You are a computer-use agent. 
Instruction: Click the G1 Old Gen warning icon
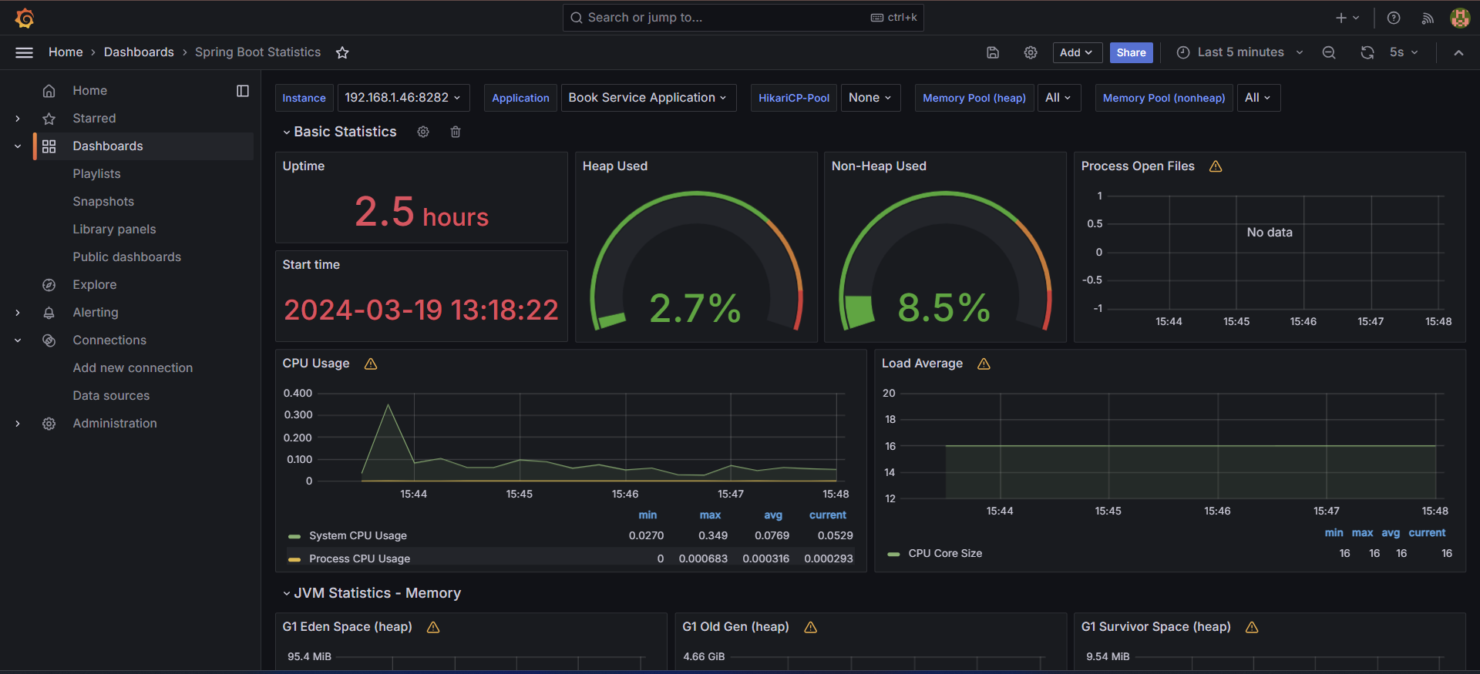click(810, 627)
